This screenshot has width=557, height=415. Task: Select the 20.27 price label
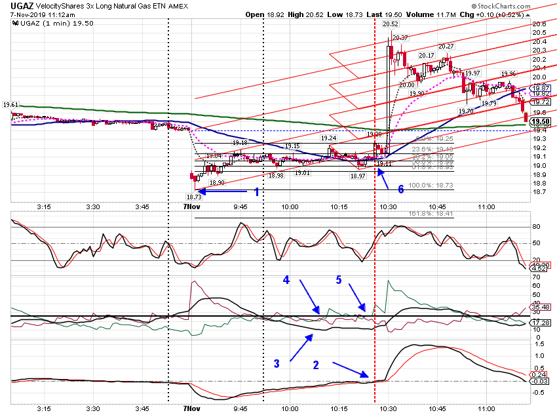[446, 47]
